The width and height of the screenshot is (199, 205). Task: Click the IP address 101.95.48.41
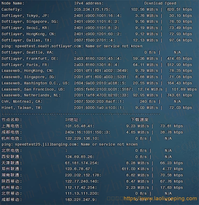pos(80,126)
